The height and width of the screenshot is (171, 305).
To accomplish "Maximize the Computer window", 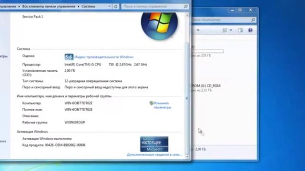I will point(240,9).
